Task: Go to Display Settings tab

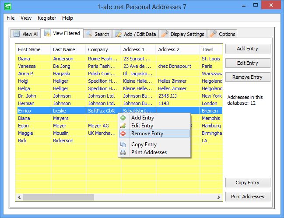Action: (x=183, y=34)
